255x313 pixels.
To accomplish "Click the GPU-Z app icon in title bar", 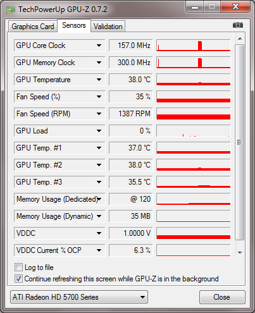I will point(11,9).
